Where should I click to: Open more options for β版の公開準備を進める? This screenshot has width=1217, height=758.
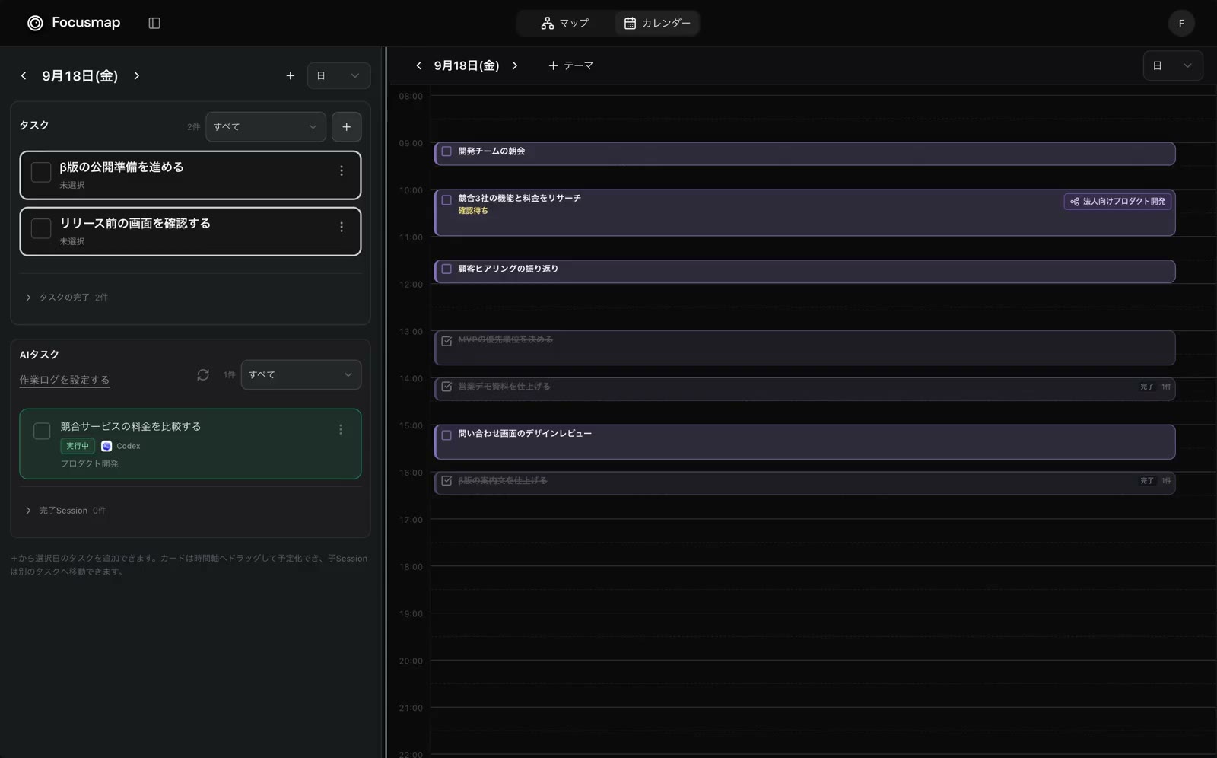(x=342, y=171)
